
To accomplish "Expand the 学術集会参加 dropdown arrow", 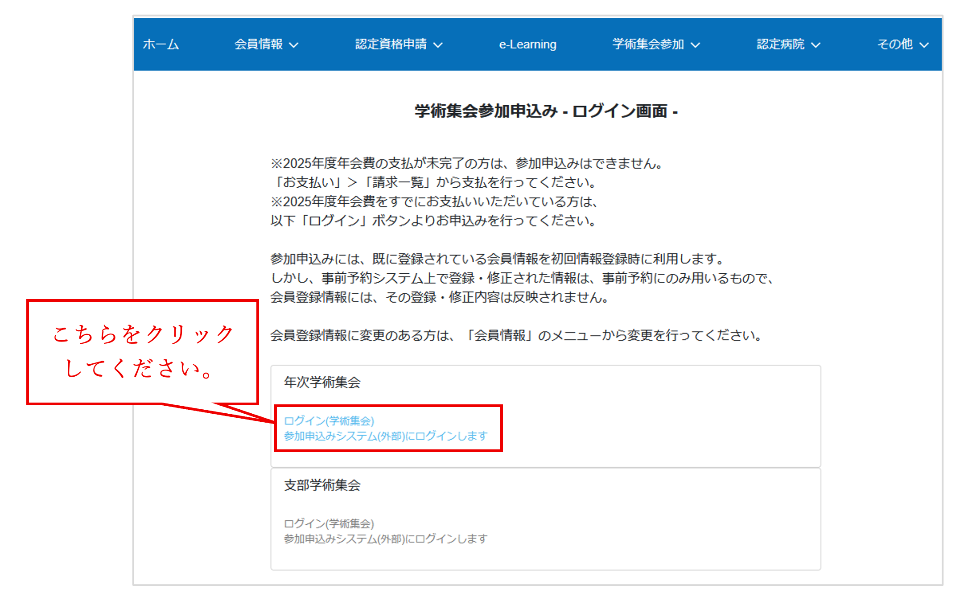I will coord(696,45).
